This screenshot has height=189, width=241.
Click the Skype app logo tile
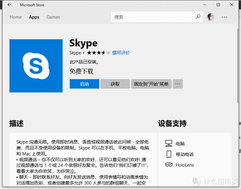tap(36, 66)
